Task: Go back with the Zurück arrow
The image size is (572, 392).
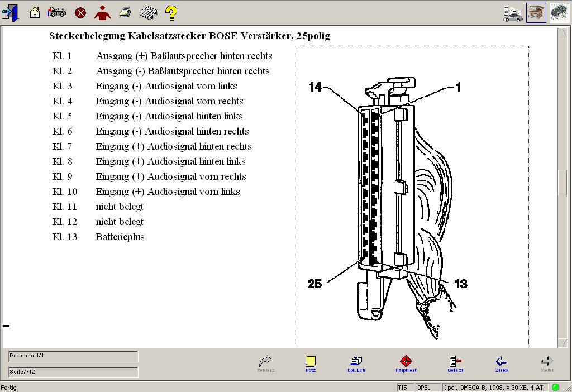Action: 501,364
